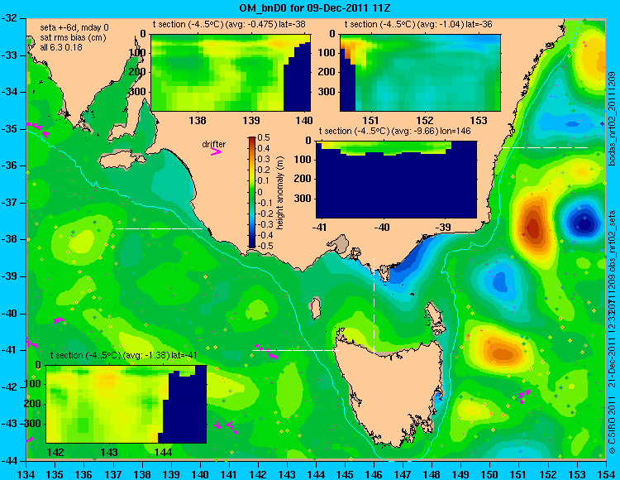Click the 134 label on the longitude axis
Screen dimensions: 620x480
(x=26, y=473)
